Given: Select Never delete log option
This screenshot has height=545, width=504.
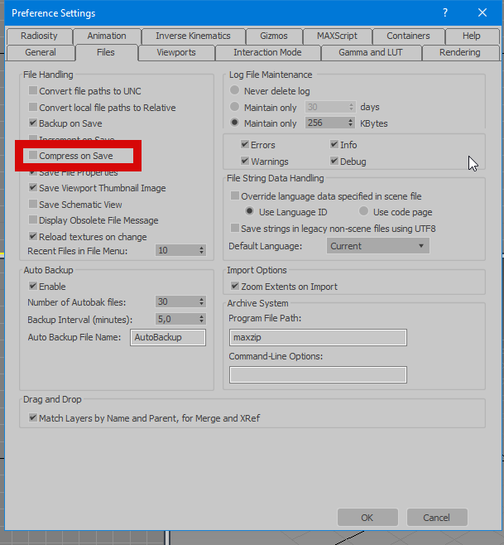Looking at the screenshot, I should click(x=235, y=90).
